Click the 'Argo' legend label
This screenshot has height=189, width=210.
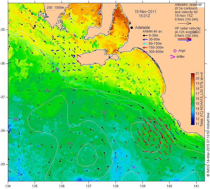point(182,51)
